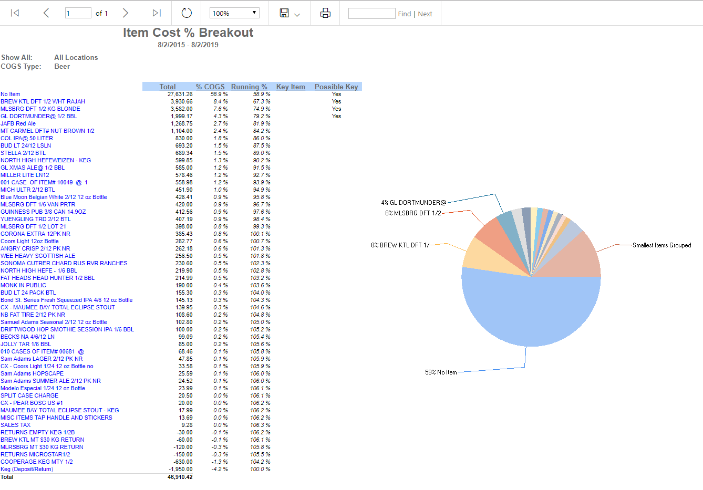Open COOPERAGE KEG MTY 1/2 item
703x490 pixels.
(x=37, y=462)
